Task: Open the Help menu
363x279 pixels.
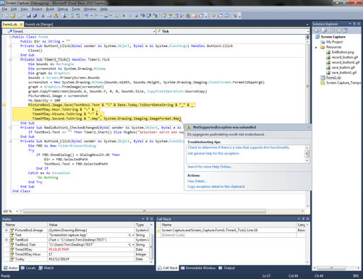Action: coord(103,9)
